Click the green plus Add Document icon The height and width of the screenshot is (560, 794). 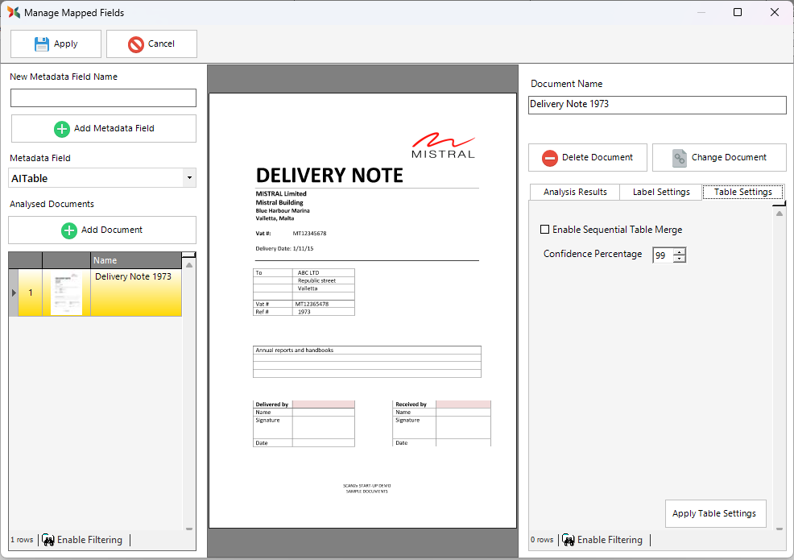(69, 230)
